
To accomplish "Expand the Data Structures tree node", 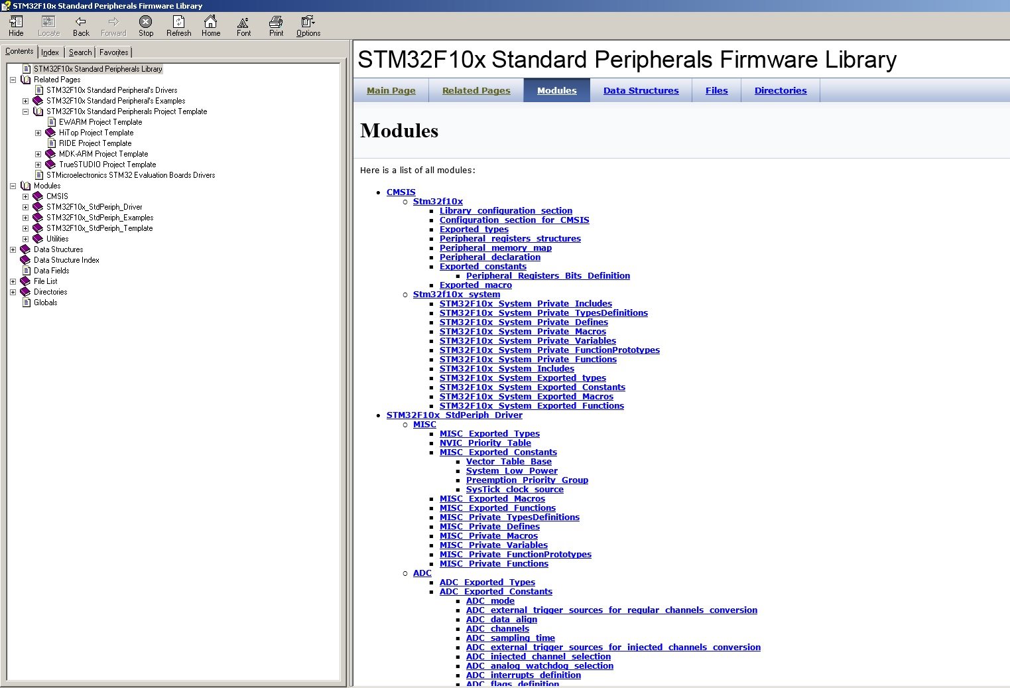I will pyautogui.click(x=13, y=249).
